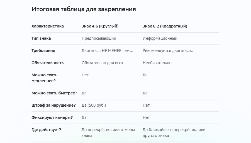This screenshot has width=251, height=143.
Task: Click the "Обязательно для всех" cell
Action: [x=103, y=63]
